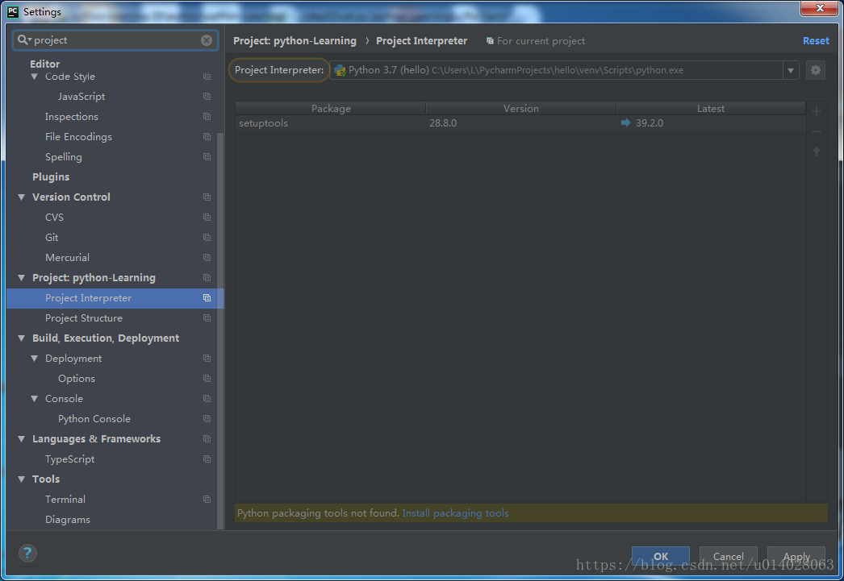This screenshot has height=581, width=844.
Task: Click project-level icon beside Deployment
Action: click(207, 359)
